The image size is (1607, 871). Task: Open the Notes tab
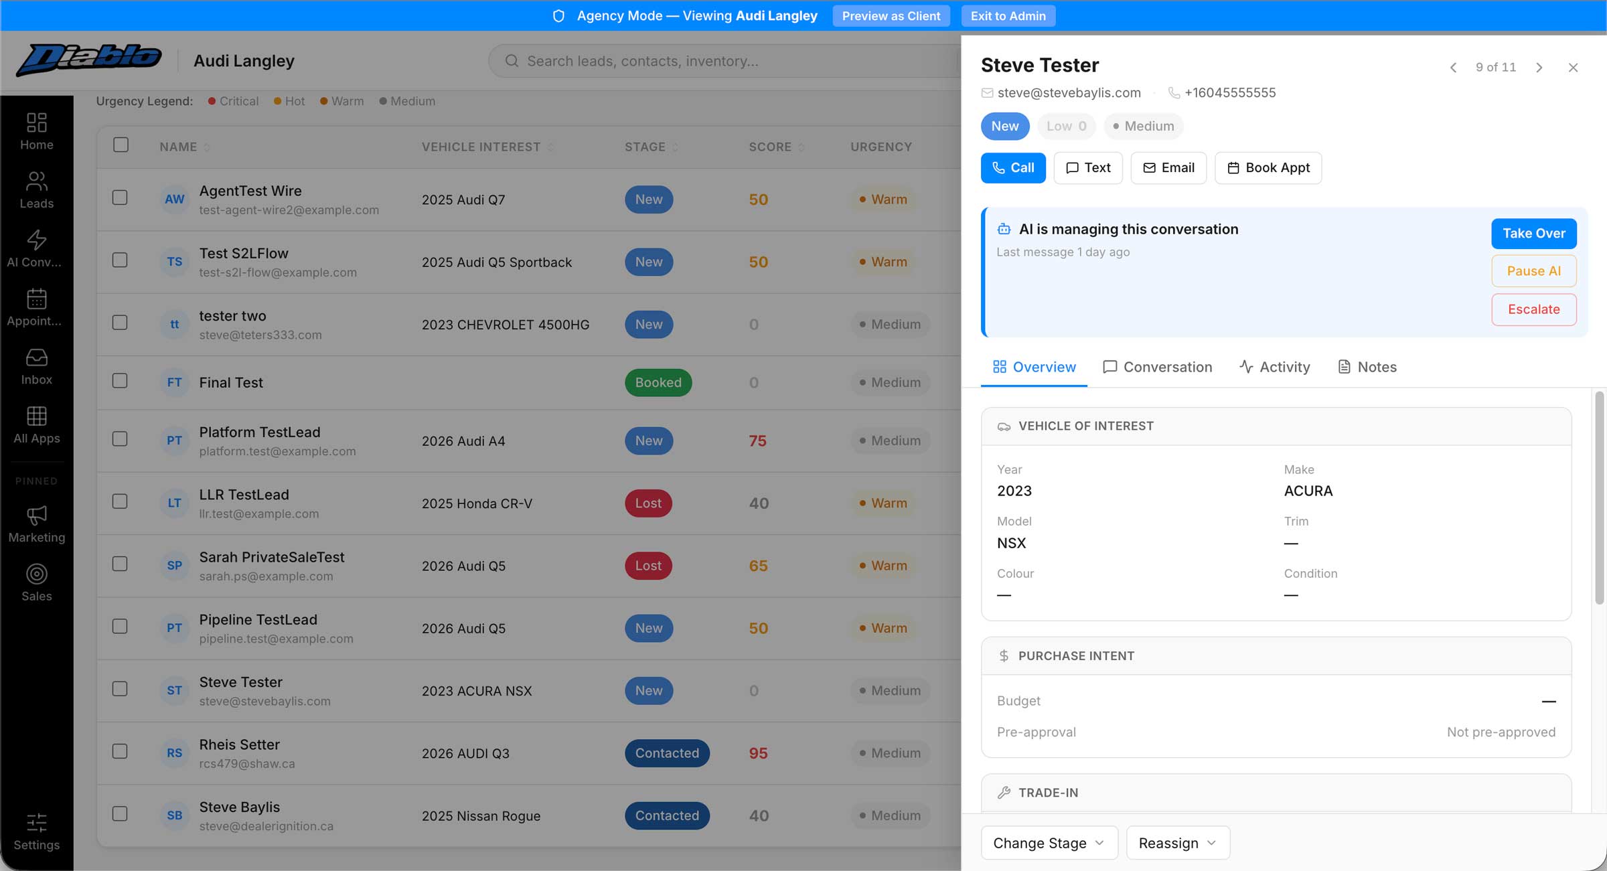(1367, 367)
